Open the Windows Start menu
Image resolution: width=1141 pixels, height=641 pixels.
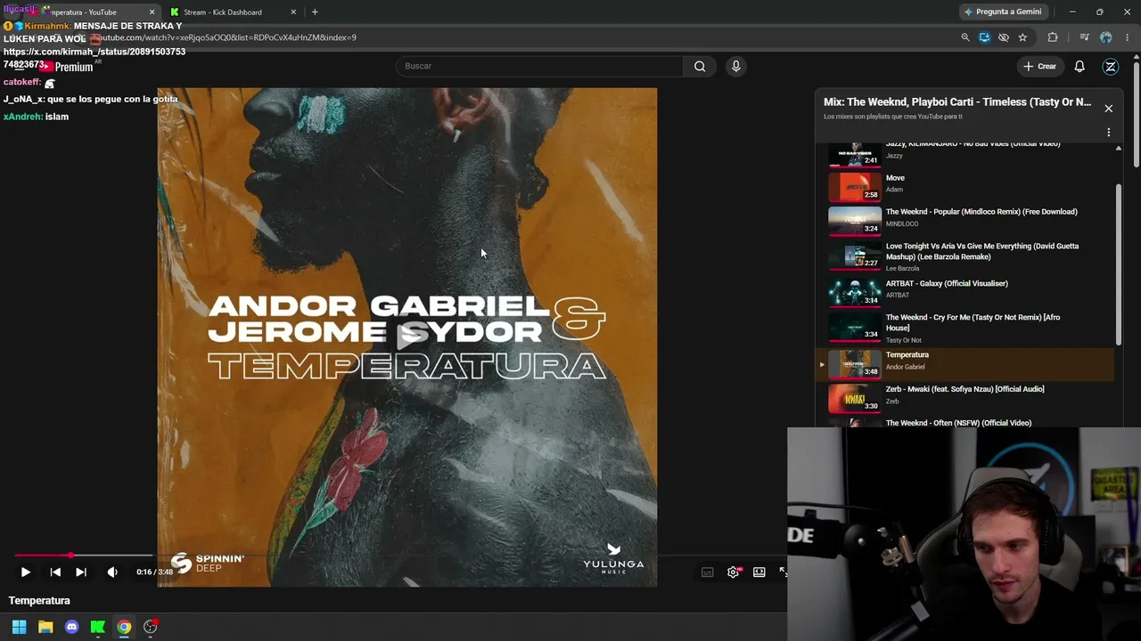[x=19, y=627]
